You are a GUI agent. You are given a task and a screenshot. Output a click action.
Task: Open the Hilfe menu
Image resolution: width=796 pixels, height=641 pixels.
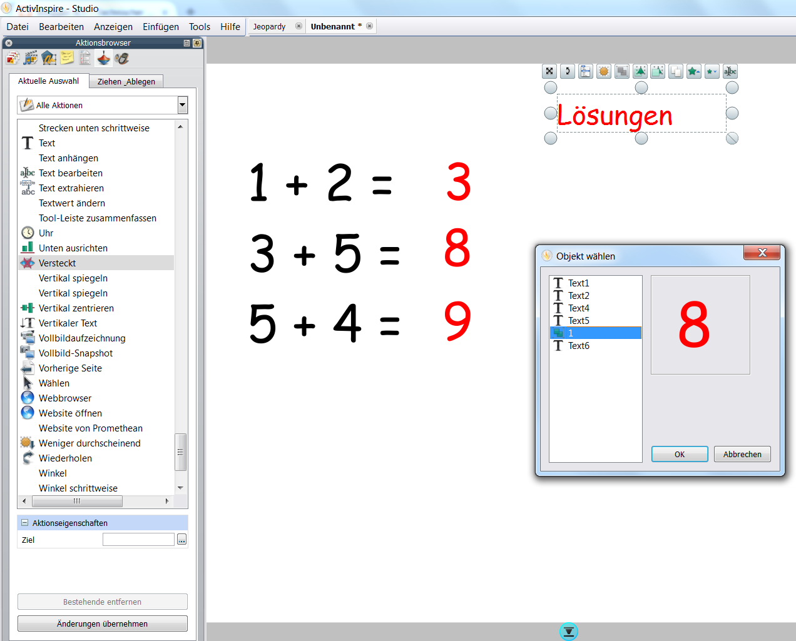tap(230, 27)
